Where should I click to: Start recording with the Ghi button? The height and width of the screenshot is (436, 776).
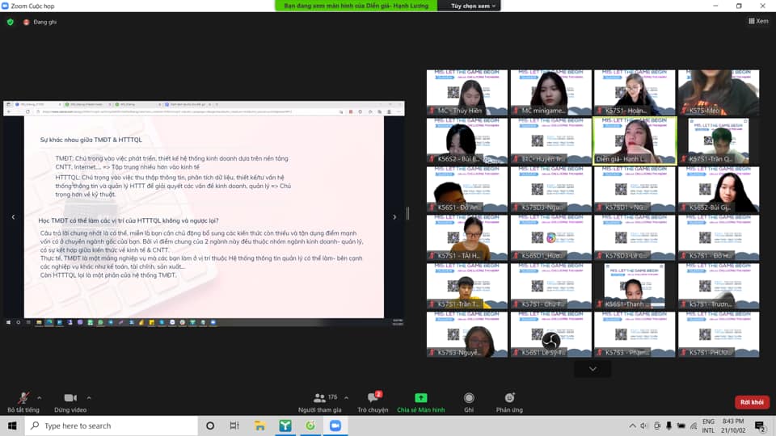(x=469, y=401)
